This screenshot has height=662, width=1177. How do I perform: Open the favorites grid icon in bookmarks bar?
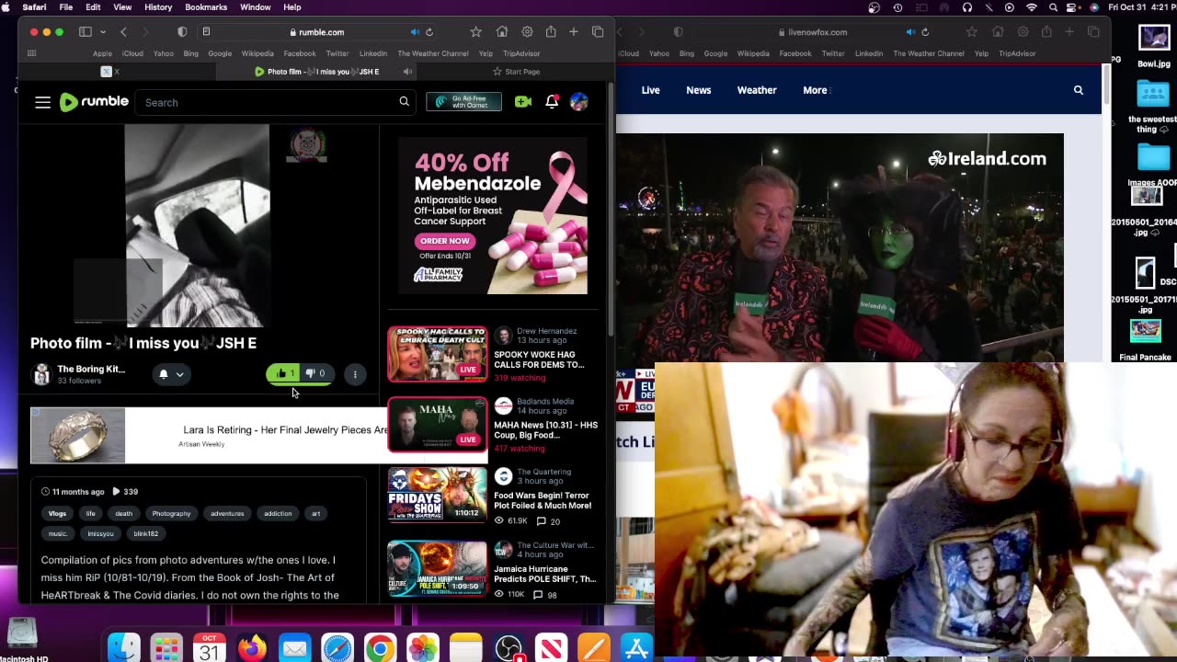31,53
